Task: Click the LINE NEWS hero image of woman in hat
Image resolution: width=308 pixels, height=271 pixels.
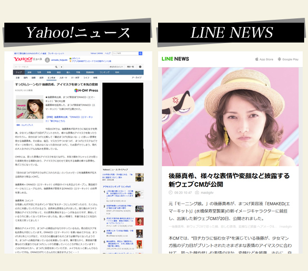Action: [x=230, y=117]
